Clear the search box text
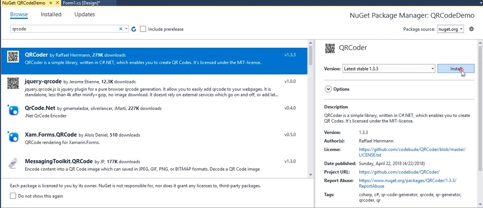The image size is (483, 208). (x=121, y=29)
